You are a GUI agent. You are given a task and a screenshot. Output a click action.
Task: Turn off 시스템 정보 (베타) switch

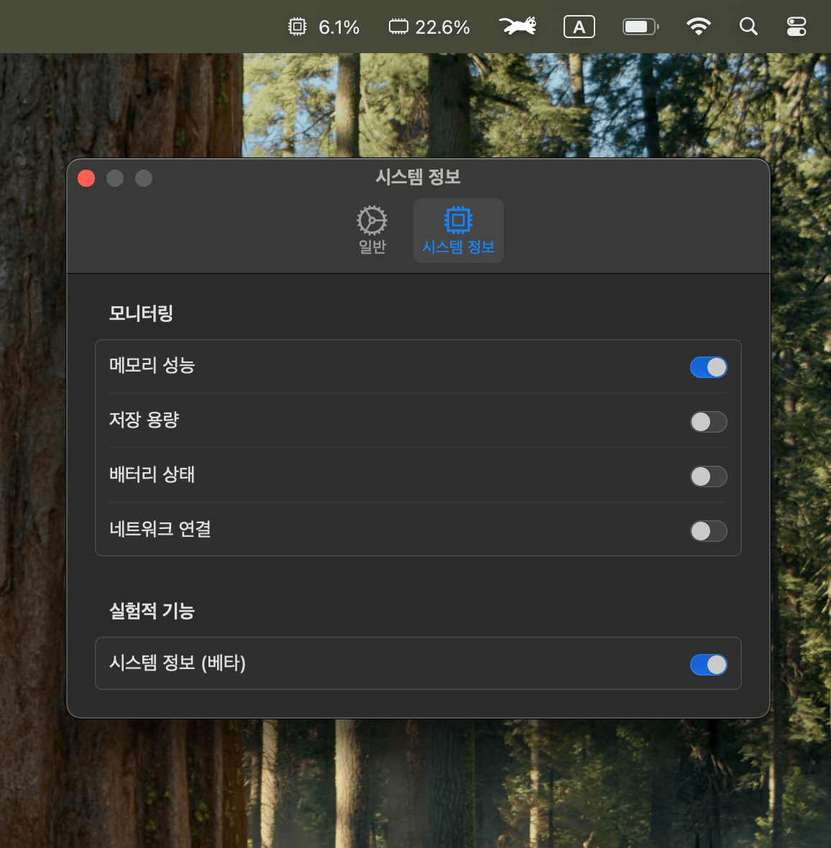coord(708,665)
